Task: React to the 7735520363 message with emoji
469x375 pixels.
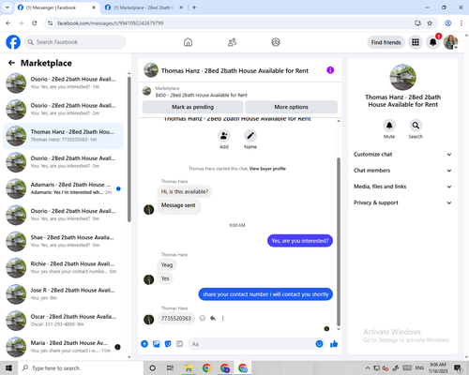Action: [x=203, y=319]
